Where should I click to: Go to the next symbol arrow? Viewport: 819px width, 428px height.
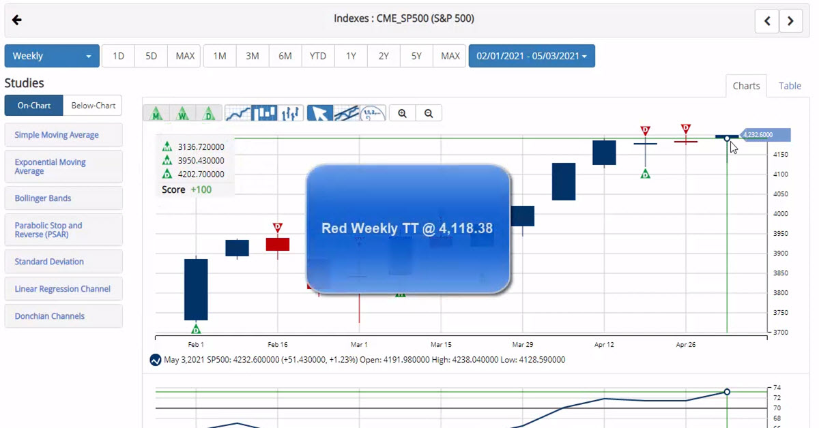[x=790, y=21]
